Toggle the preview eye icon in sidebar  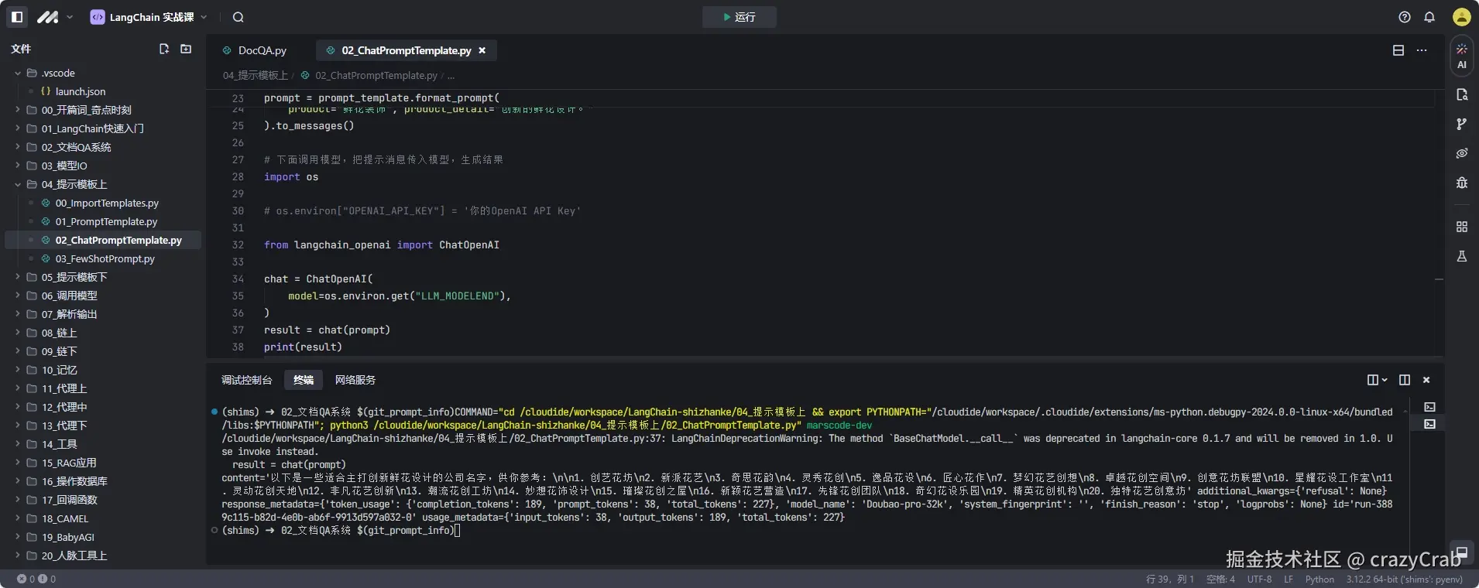tap(1461, 153)
